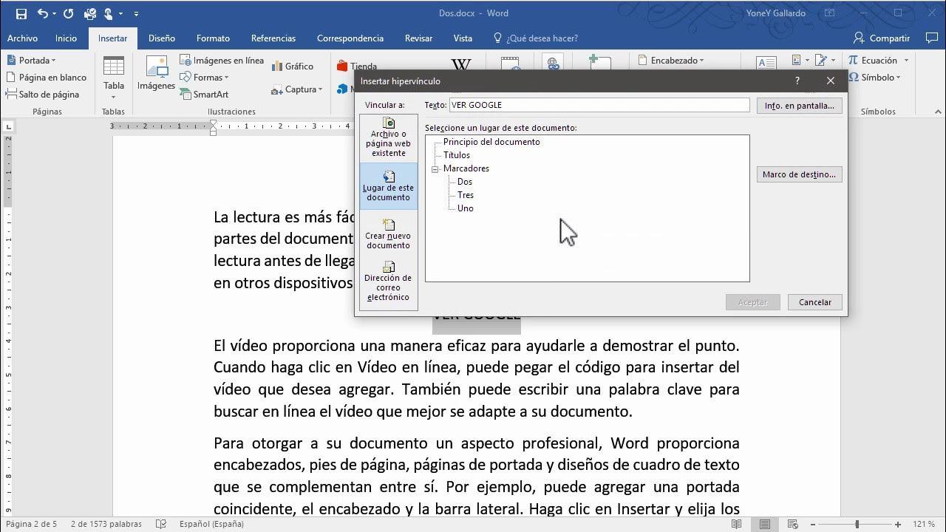Open Marco de destino settings
Viewport: 946px width, 532px height.
coord(799,174)
